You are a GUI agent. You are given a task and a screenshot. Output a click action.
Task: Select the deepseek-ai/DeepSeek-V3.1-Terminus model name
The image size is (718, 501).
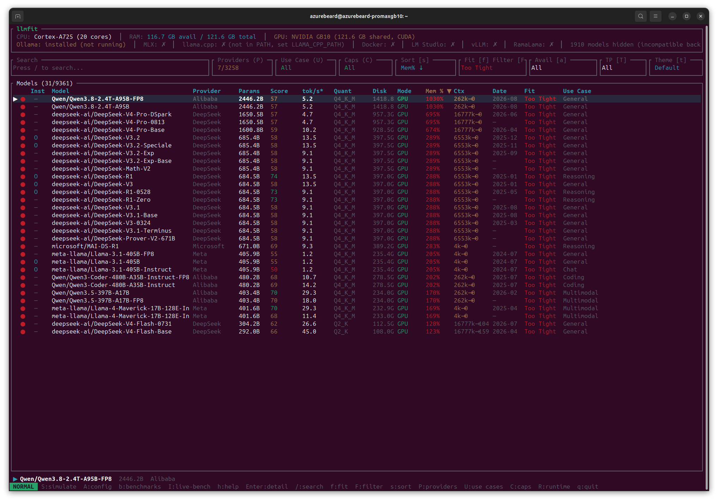[x=112, y=231]
